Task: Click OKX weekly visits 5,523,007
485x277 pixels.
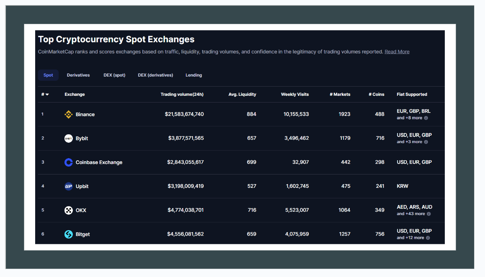Action: point(297,210)
